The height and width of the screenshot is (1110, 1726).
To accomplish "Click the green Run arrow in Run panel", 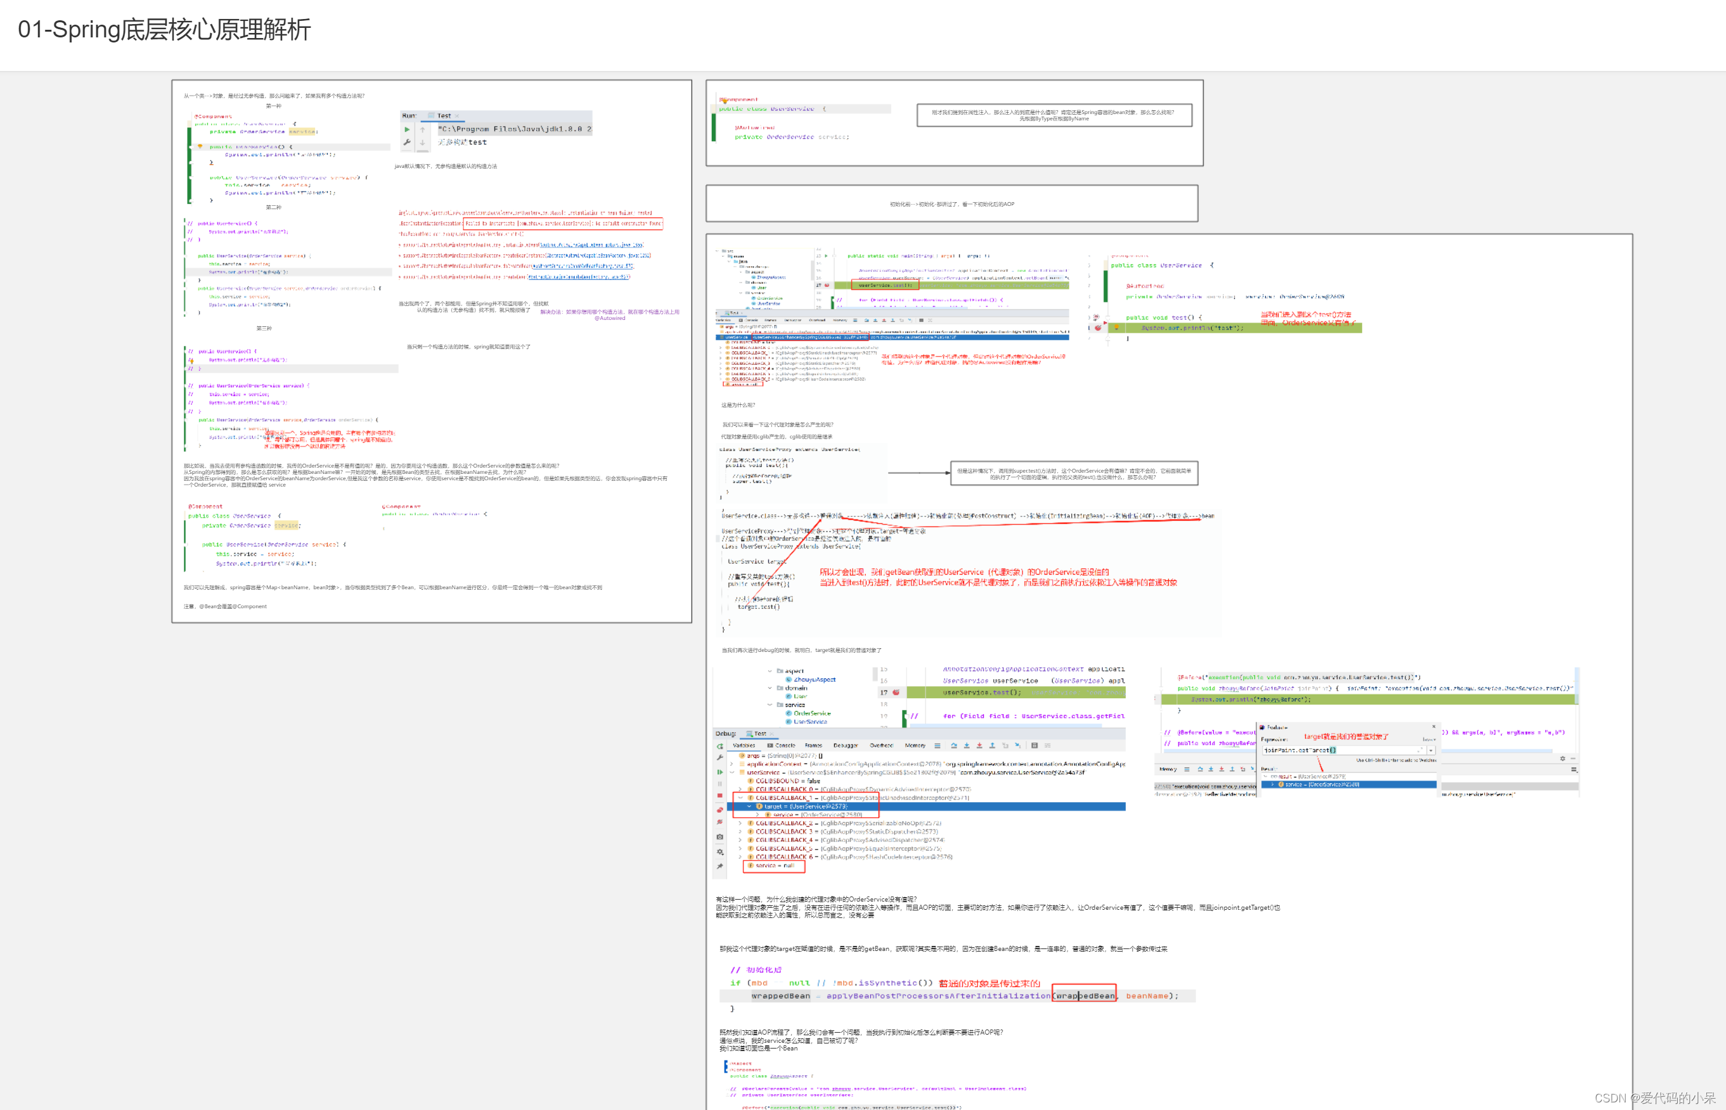I will (x=408, y=129).
